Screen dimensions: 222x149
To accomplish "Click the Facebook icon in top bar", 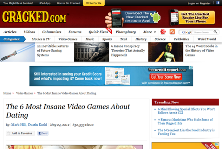I will (218, 3).
